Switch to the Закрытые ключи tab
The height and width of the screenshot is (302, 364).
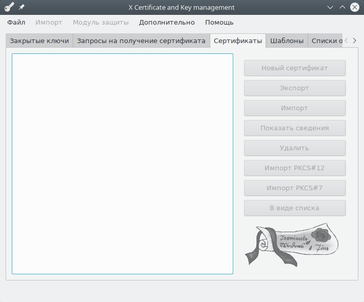(x=39, y=41)
